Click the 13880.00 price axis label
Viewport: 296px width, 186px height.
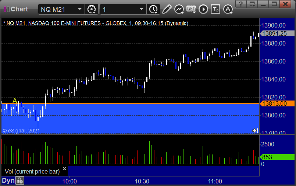(x=274, y=44)
